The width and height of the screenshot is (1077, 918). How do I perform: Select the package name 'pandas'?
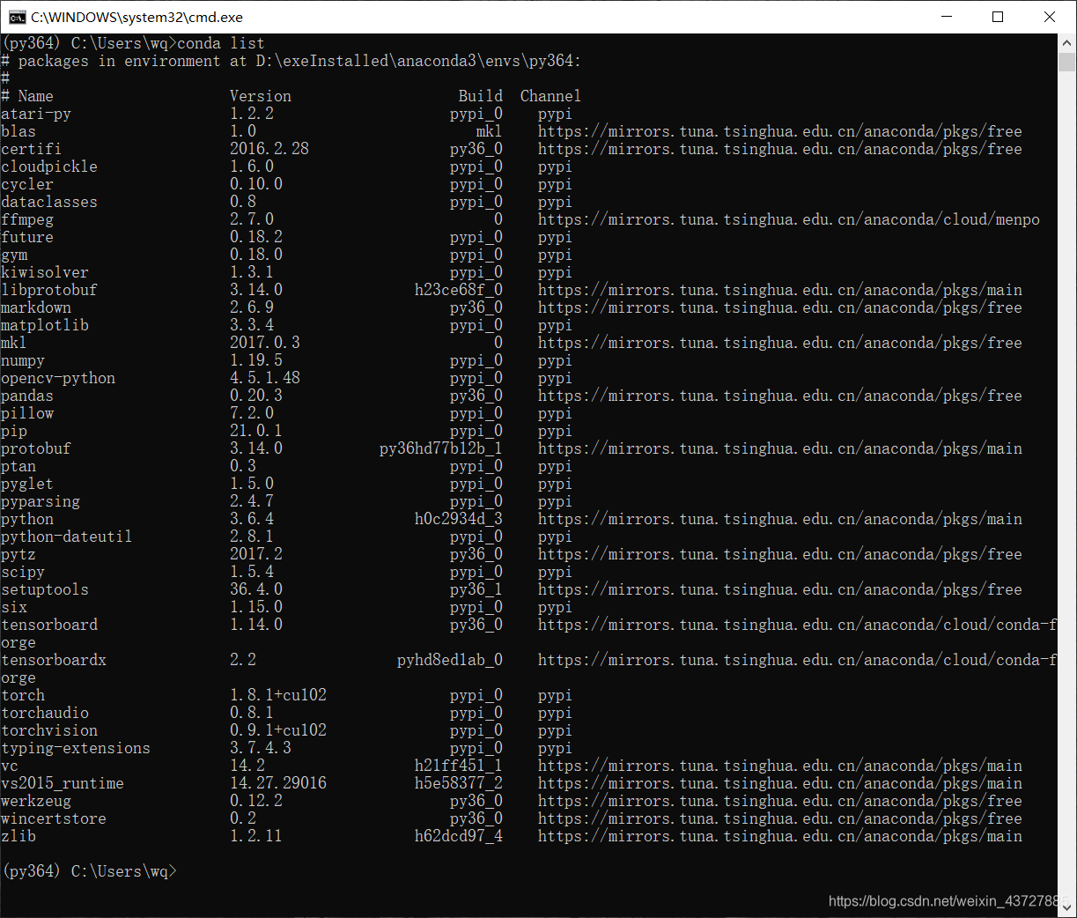tap(27, 396)
